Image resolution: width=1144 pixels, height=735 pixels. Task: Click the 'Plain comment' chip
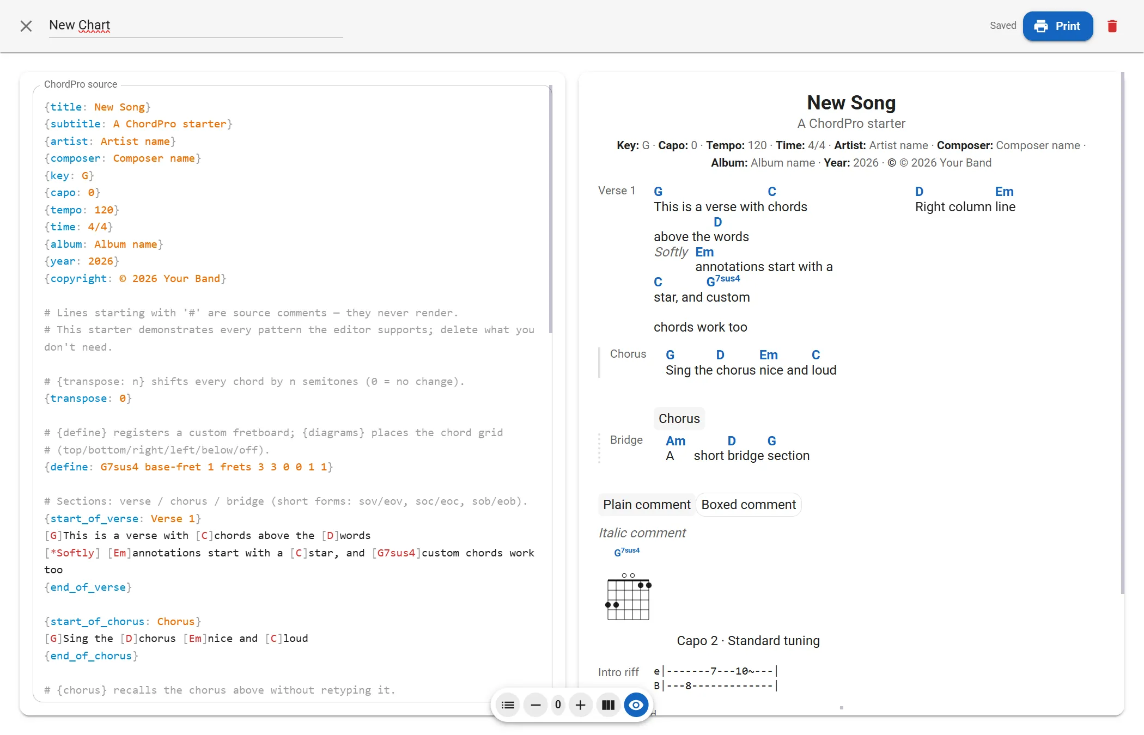pos(647,505)
